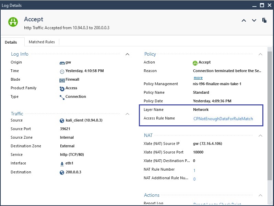Select the 'kali_client (10.94.0.3)' source text
Image resolution: width=274 pixels, height=206 pixels.
click(84, 120)
